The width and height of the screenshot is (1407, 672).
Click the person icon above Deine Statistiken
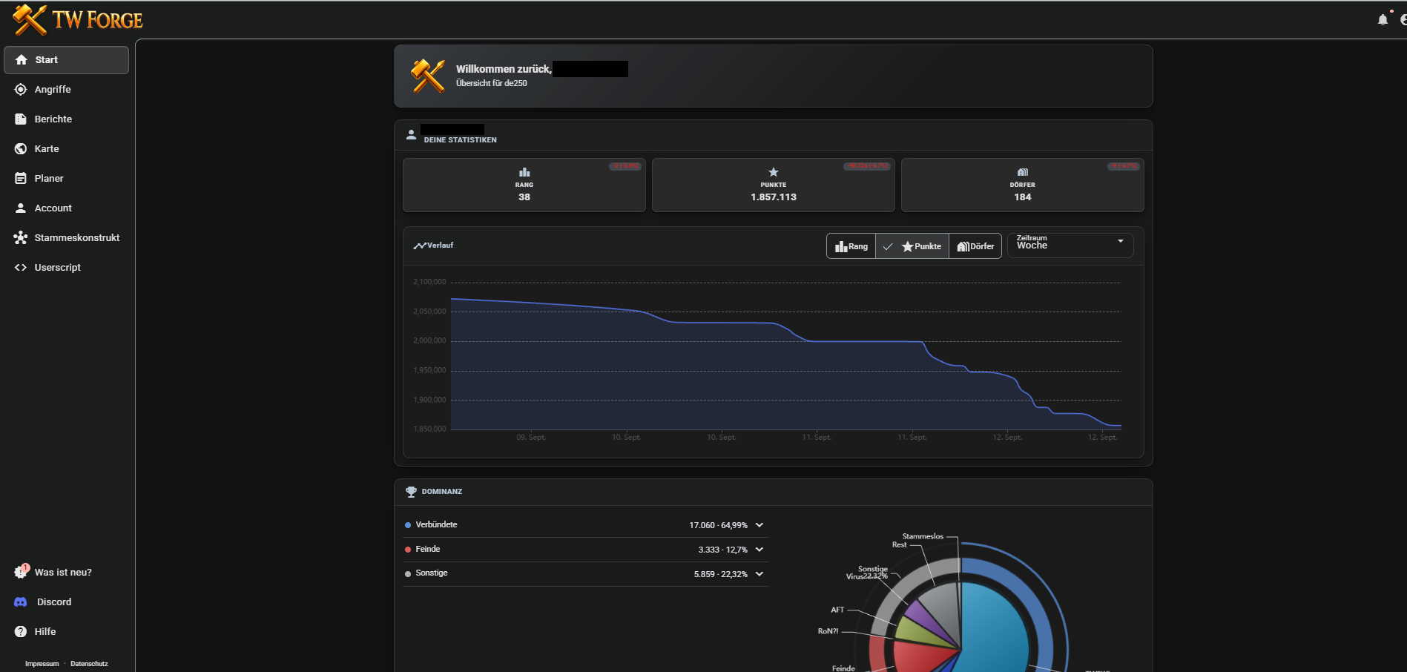pyautogui.click(x=411, y=135)
